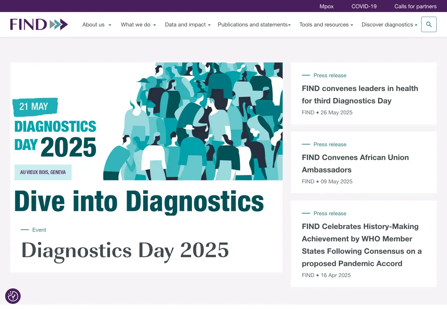The image size is (447, 309).
Task: Go to the Mpox page
Action: coord(326,6)
